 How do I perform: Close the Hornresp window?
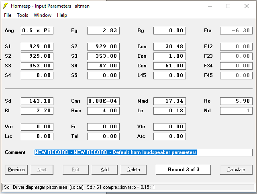(x=247, y=6)
